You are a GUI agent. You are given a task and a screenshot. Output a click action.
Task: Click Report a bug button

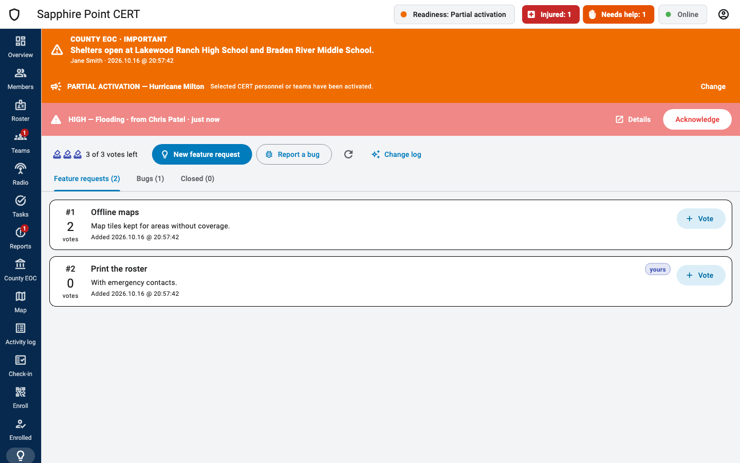(x=294, y=154)
